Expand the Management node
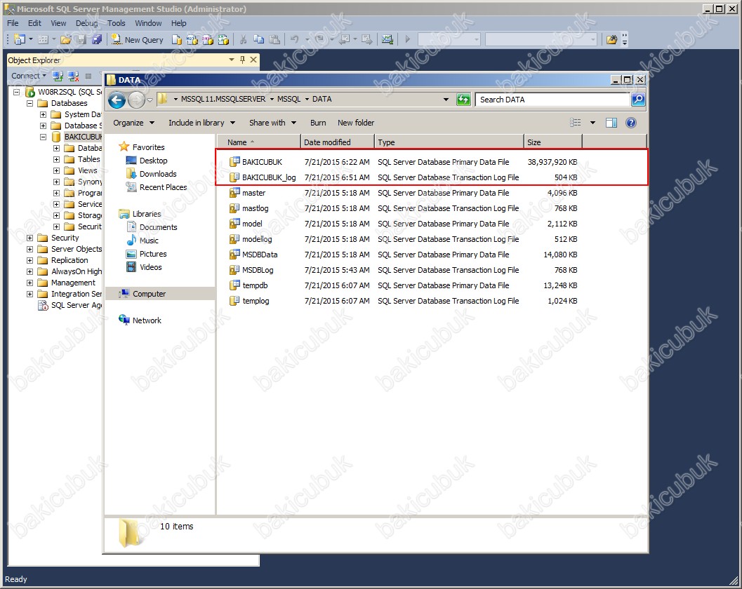The image size is (742, 589). [x=29, y=283]
